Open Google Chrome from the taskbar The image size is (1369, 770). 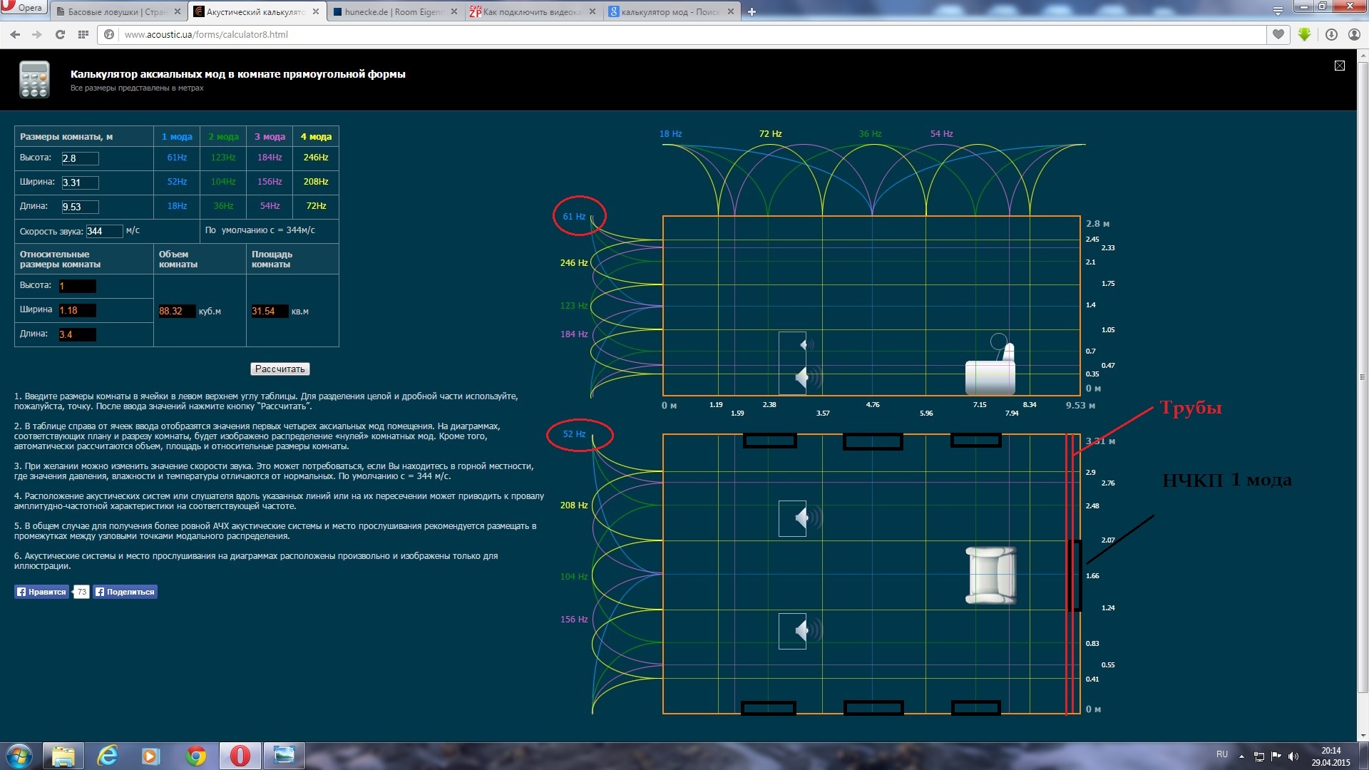pos(196,755)
